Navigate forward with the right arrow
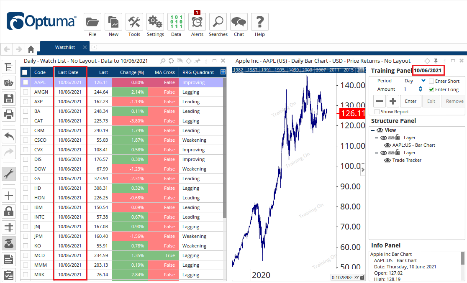Viewport: 467px width, 283px height. pos(19,49)
